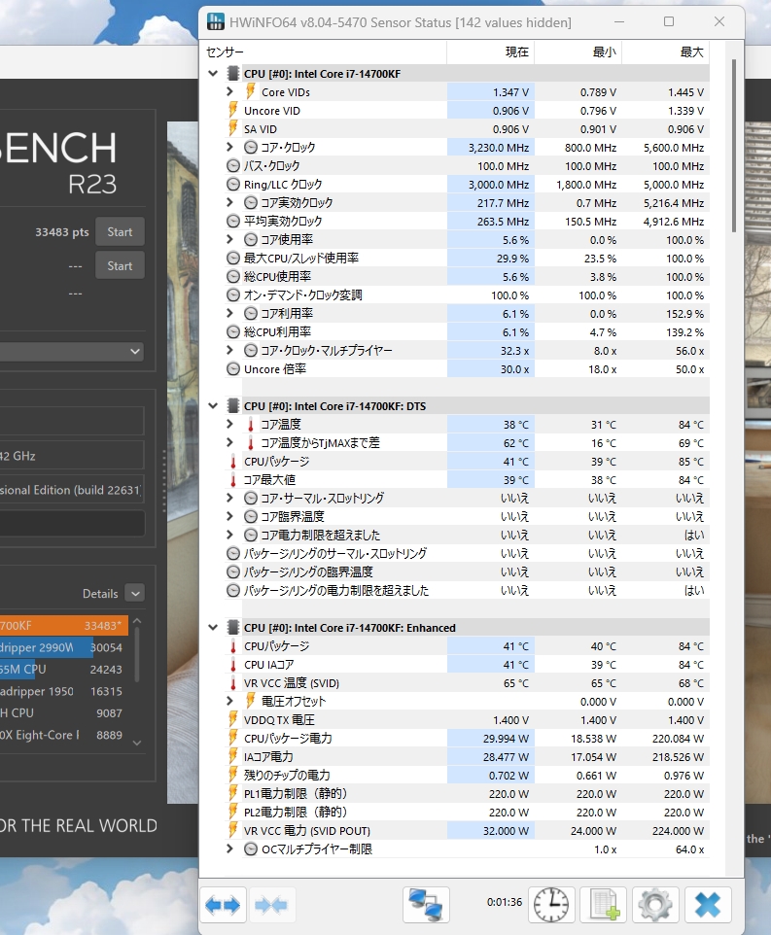Click the PL1電力制限 lightning icon
771x935 pixels.
click(233, 793)
